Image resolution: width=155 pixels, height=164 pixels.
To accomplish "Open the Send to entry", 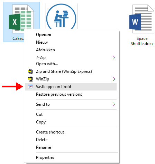I will [x=71, y=104].
